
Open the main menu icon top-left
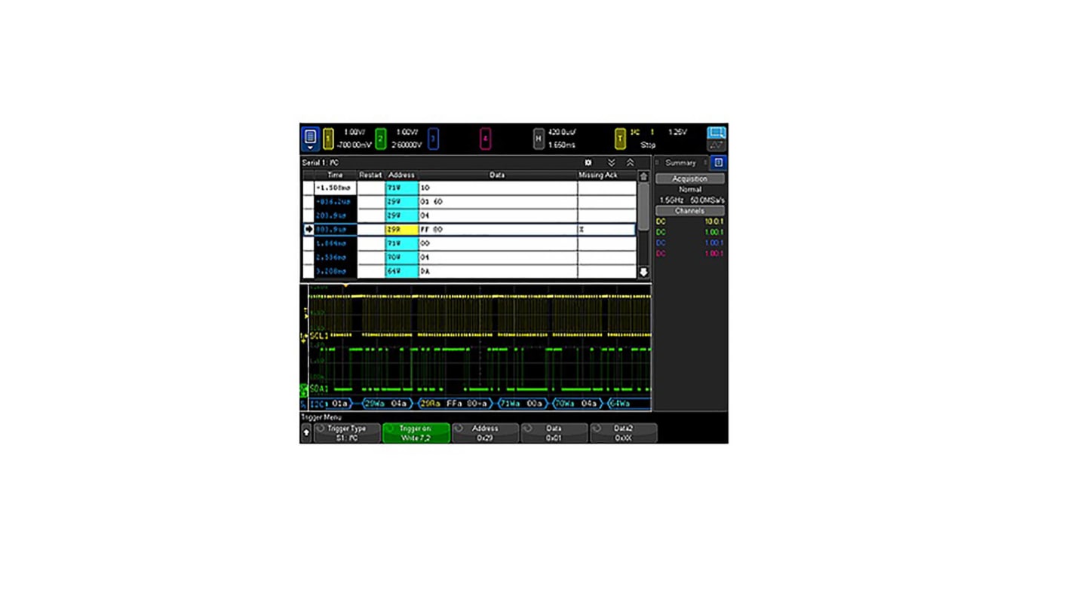tap(310, 137)
